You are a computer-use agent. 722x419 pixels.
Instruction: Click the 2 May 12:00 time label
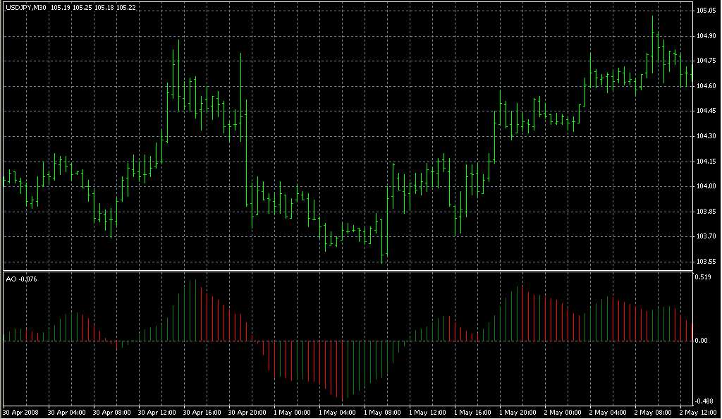click(698, 413)
